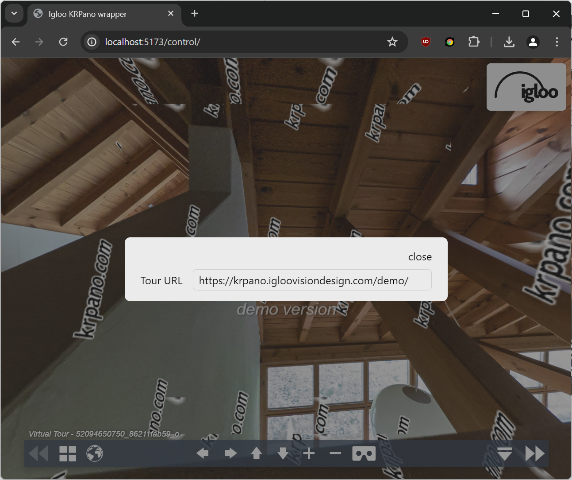Click the previous scene double-arrow icon

[x=38, y=453]
